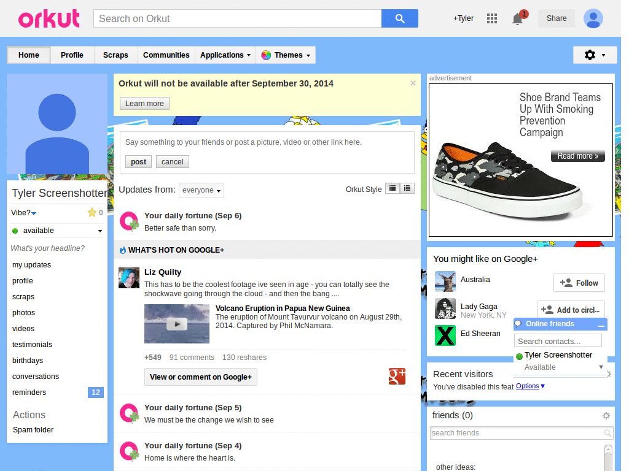Viewport: 629px width, 471px height.
Task: Click the +Tyler link
Action: (x=463, y=18)
